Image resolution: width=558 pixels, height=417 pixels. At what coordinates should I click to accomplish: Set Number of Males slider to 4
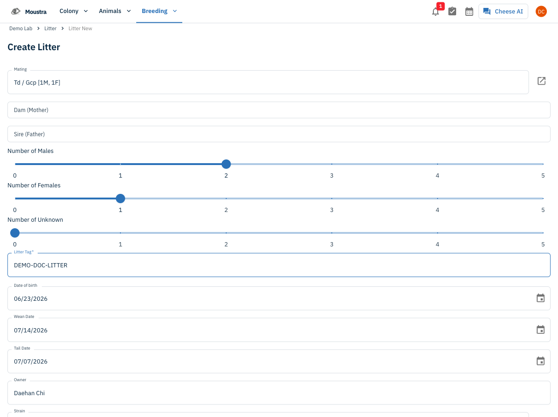438,164
